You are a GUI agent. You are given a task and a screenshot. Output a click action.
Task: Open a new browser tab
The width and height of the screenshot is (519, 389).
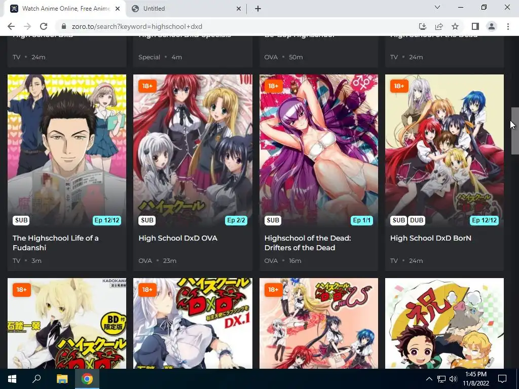point(258,9)
